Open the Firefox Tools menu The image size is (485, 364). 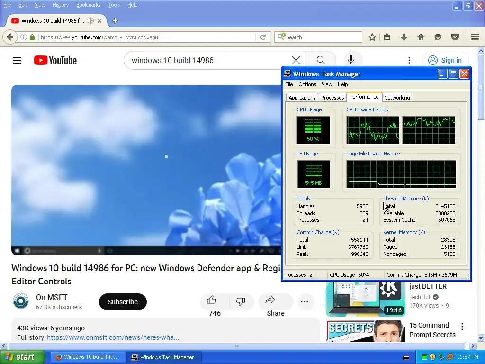coord(114,5)
